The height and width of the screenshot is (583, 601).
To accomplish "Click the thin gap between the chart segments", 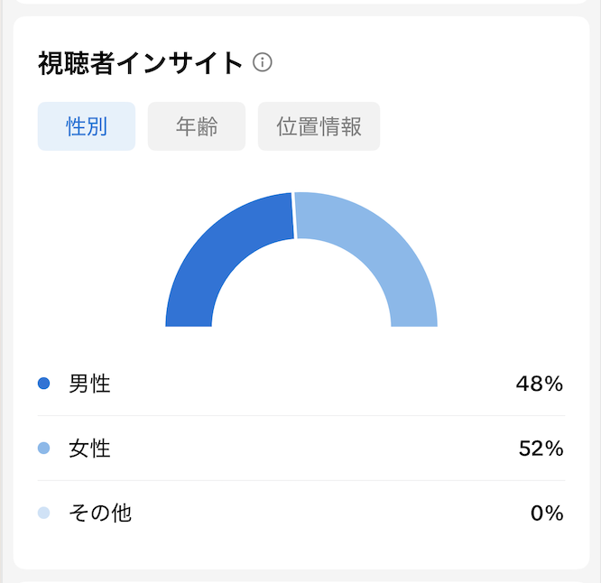I will (x=293, y=216).
